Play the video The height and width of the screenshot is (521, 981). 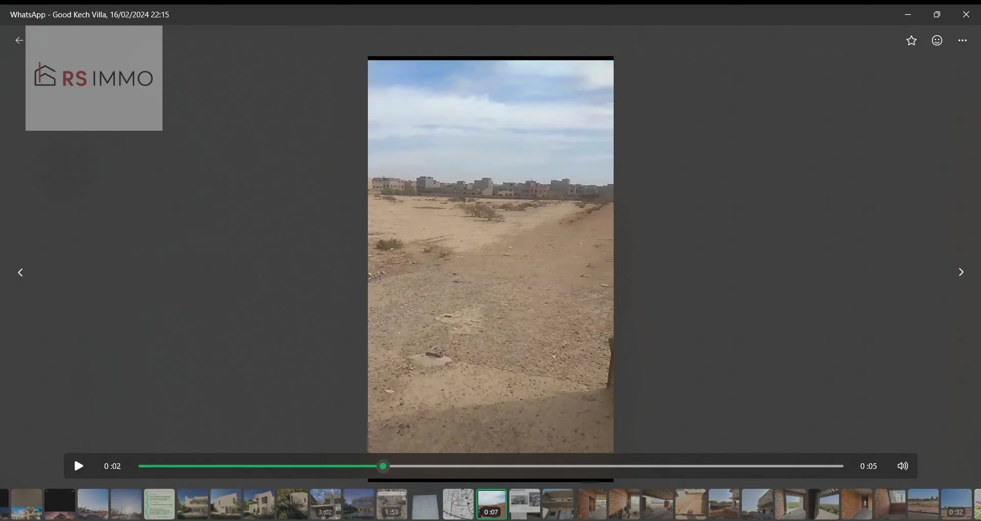[x=79, y=466]
